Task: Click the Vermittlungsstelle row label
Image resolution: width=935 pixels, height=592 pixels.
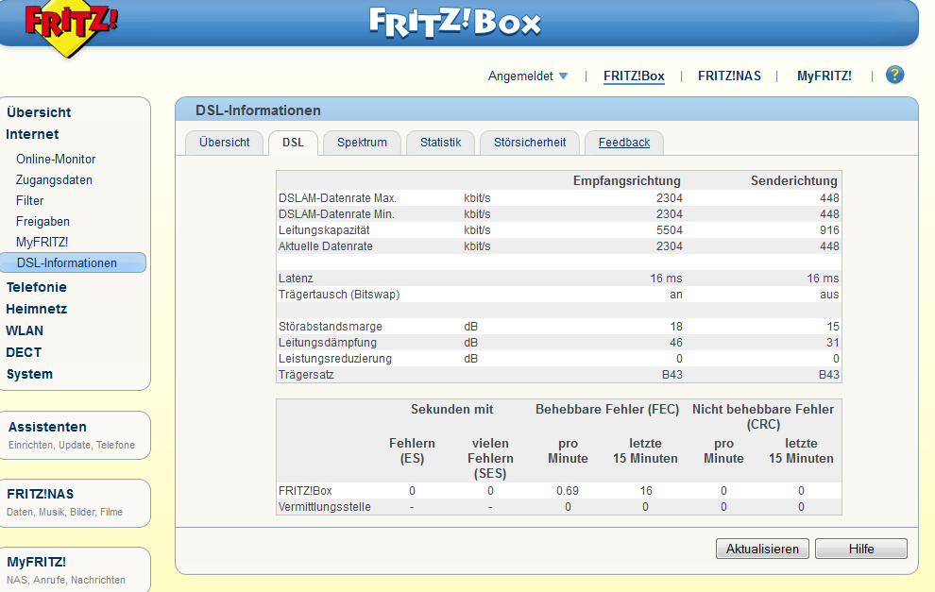Action: point(324,507)
